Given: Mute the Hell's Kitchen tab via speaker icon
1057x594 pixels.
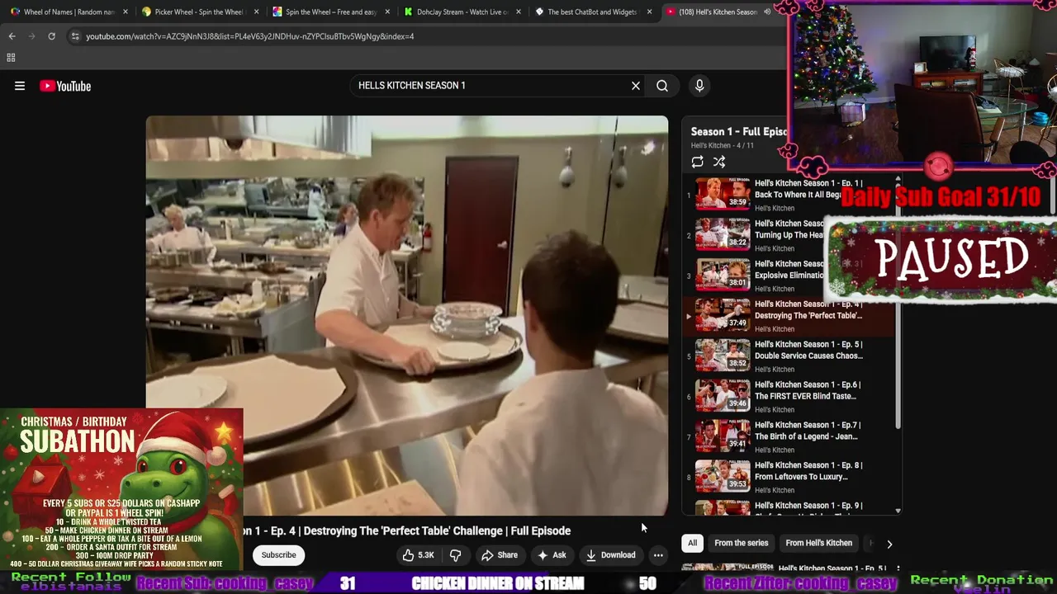Looking at the screenshot, I should (x=767, y=12).
